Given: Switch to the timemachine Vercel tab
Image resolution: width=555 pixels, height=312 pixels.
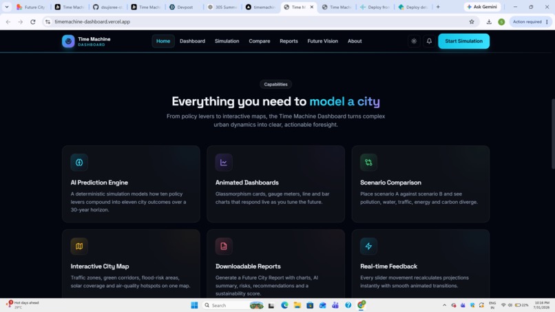Looking at the screenshot, I should point(261,7).
